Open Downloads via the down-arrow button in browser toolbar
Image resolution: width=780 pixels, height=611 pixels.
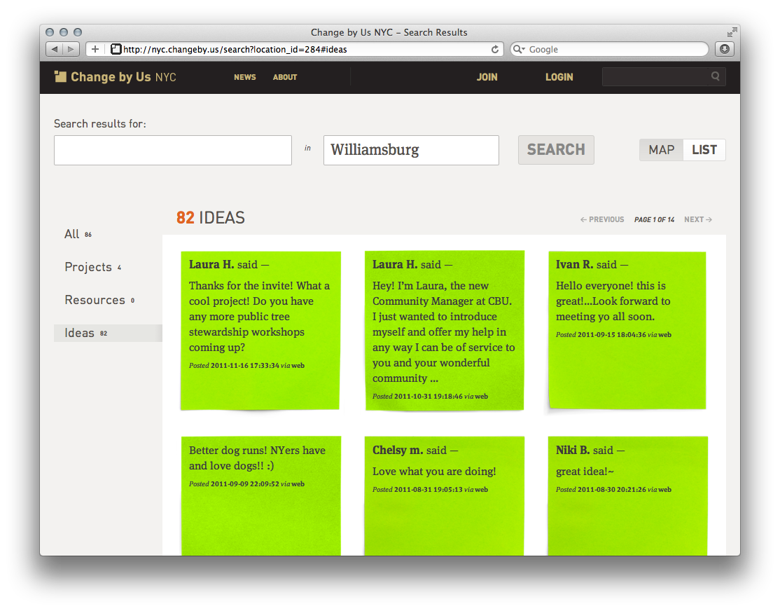tap(724, 49)
